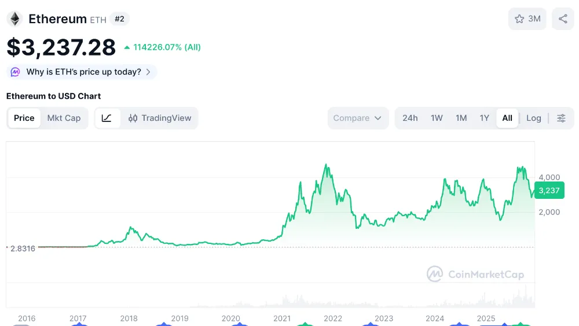The height and width of the screenshot is (326, 579).
Task: Click the Ethereum logo icon
Action: click(14, 19)
